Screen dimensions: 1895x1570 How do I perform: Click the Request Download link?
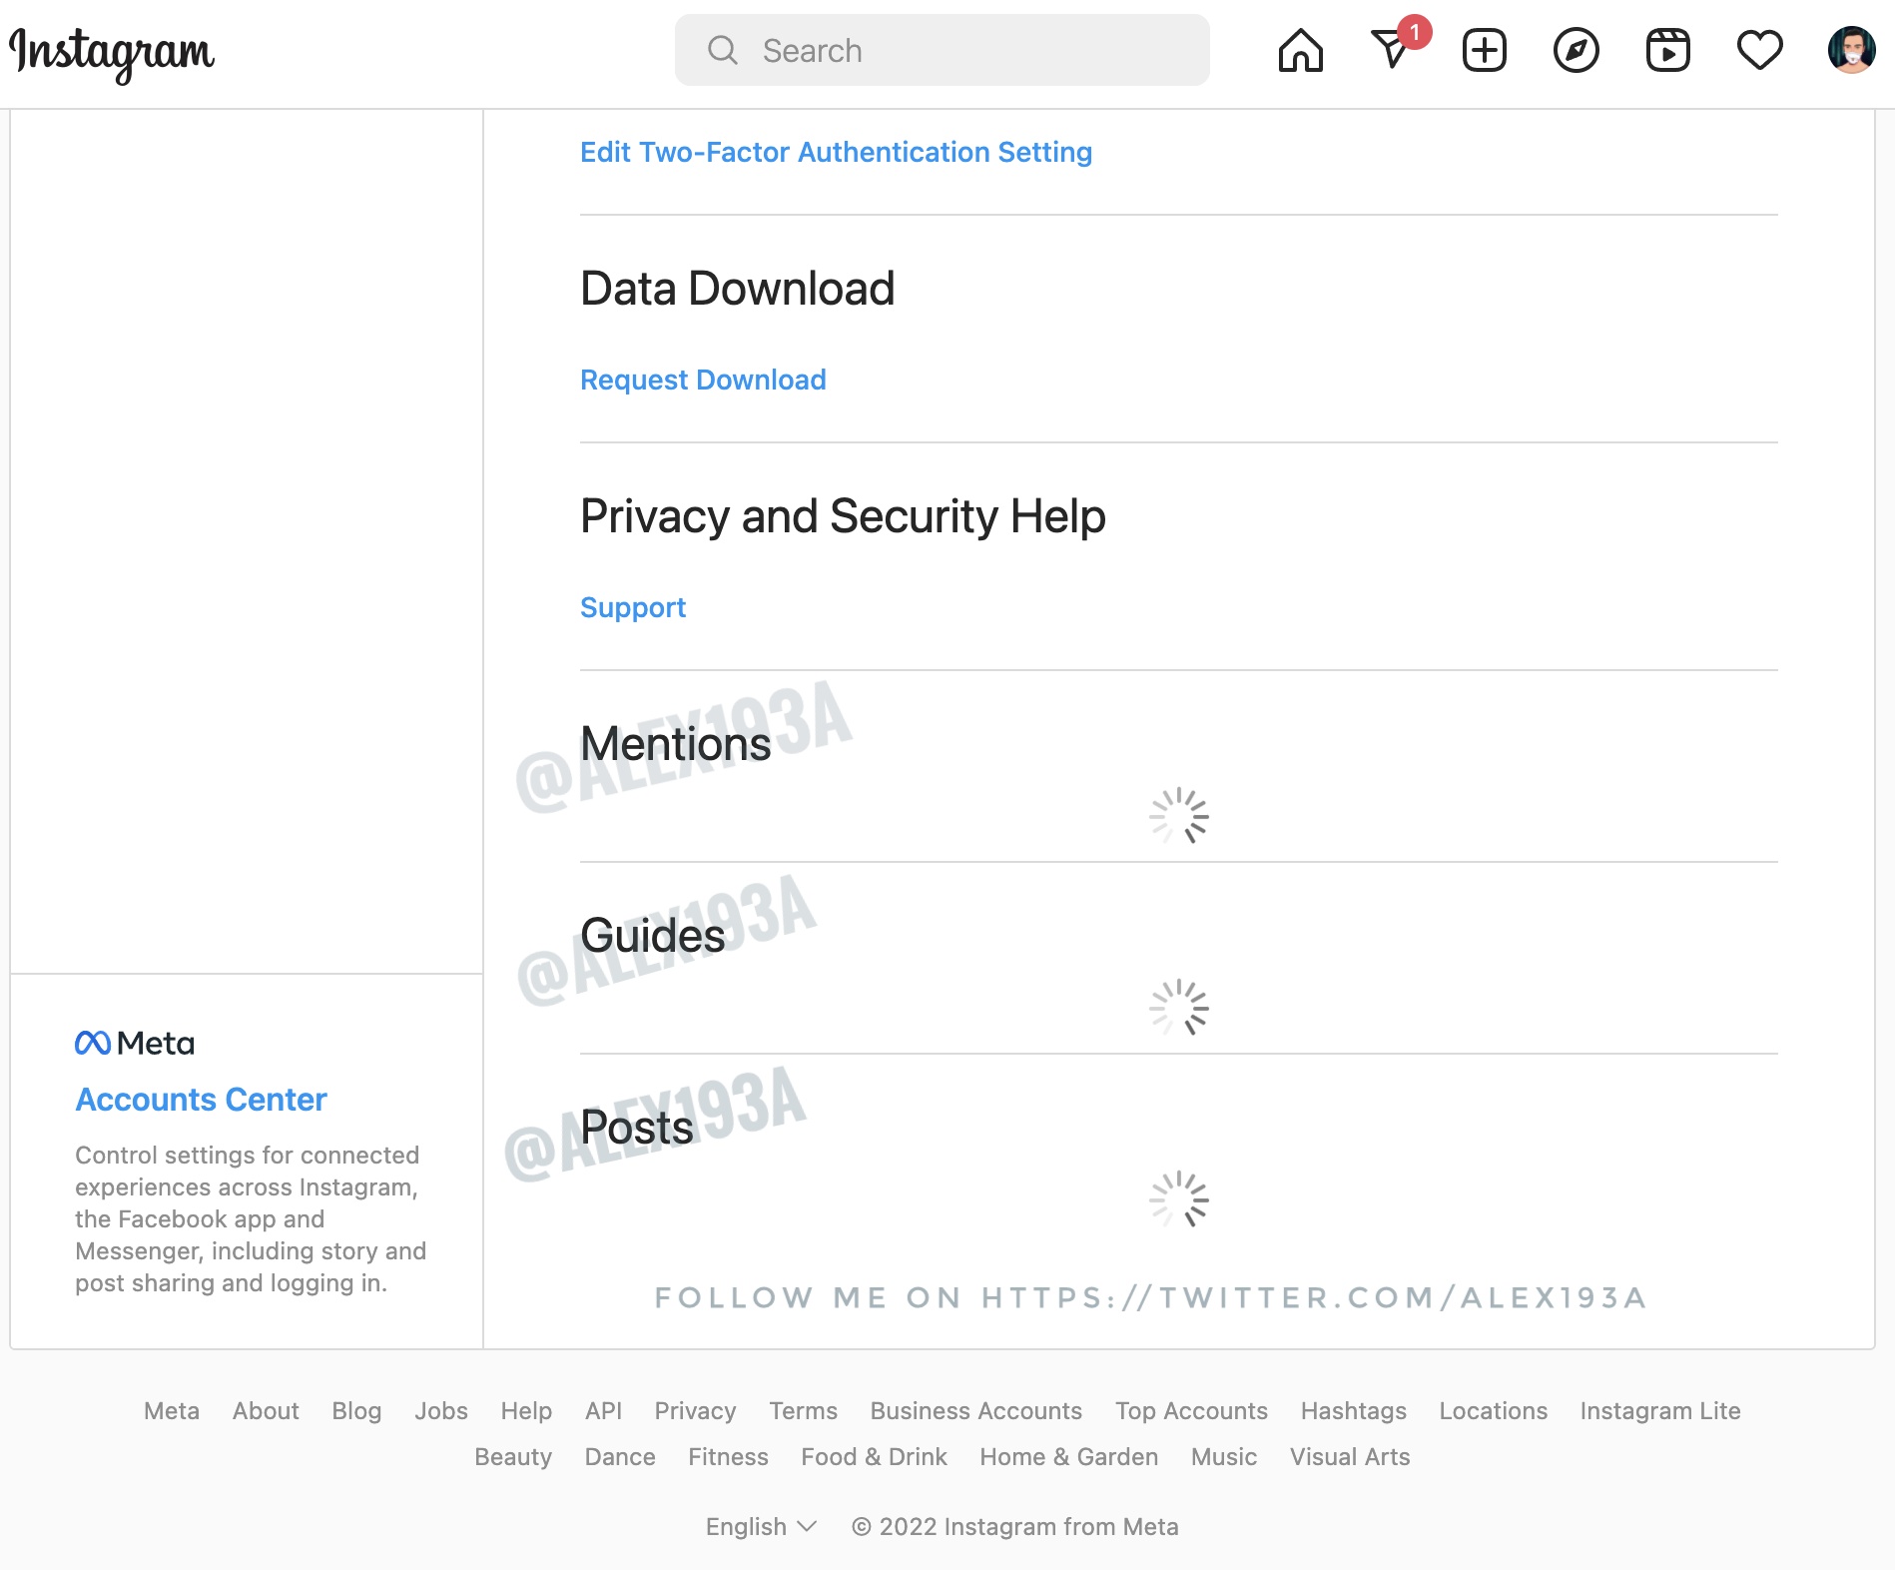pyautogui.click(x=703, y=380)
